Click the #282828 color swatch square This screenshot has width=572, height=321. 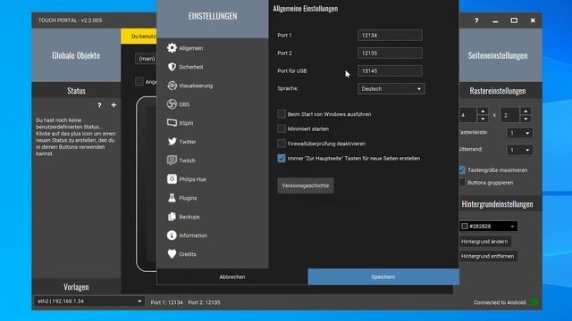point(465,226)
